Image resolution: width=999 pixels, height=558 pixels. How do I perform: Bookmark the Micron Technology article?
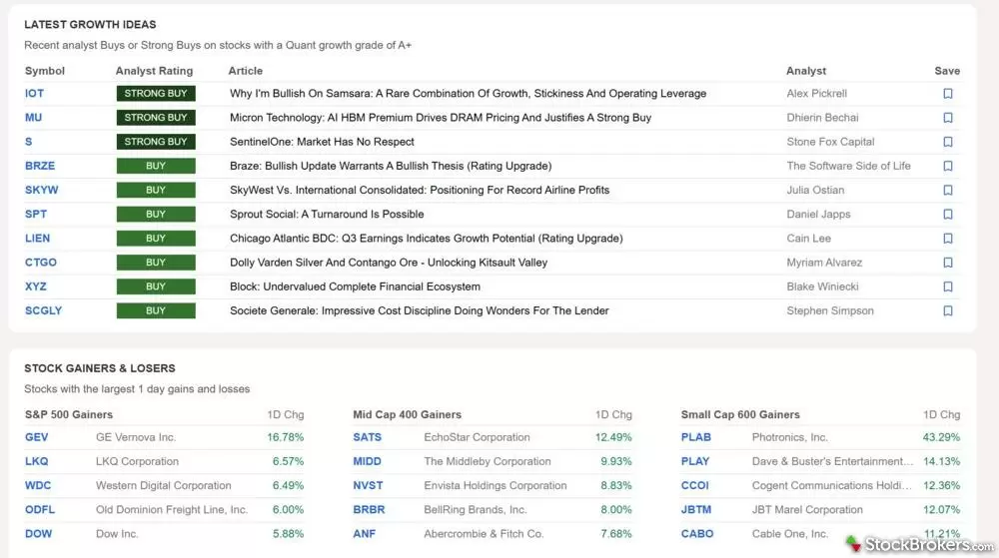[947, 118]
